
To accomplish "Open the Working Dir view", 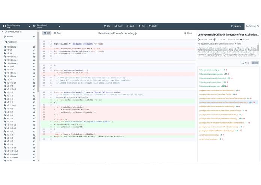I will (x=253, y=26).
